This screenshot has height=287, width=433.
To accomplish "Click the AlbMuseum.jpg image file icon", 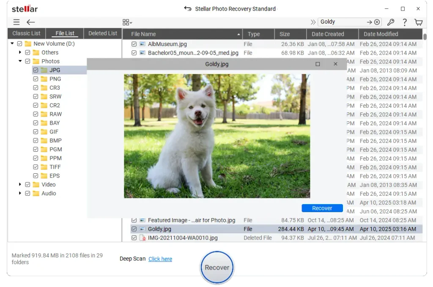I will [x=143, y=44].
